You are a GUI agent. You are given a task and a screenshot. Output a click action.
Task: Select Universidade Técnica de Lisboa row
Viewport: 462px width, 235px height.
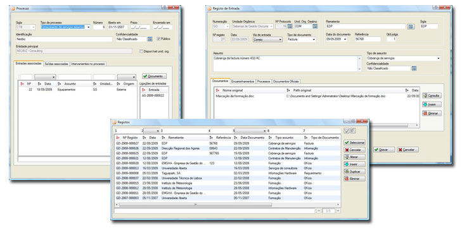(228, 178)
